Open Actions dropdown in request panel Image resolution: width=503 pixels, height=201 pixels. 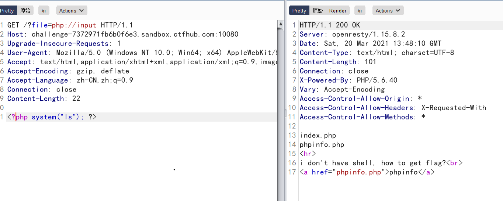pyautogui.click(x=72, y=11)
